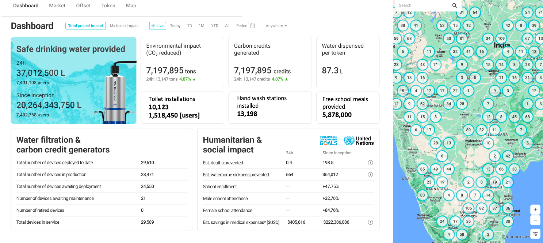Click info icon for medical expenses savings
This screenshot has height=243, width=543.
pyautogui.click(x=370, y=222)
